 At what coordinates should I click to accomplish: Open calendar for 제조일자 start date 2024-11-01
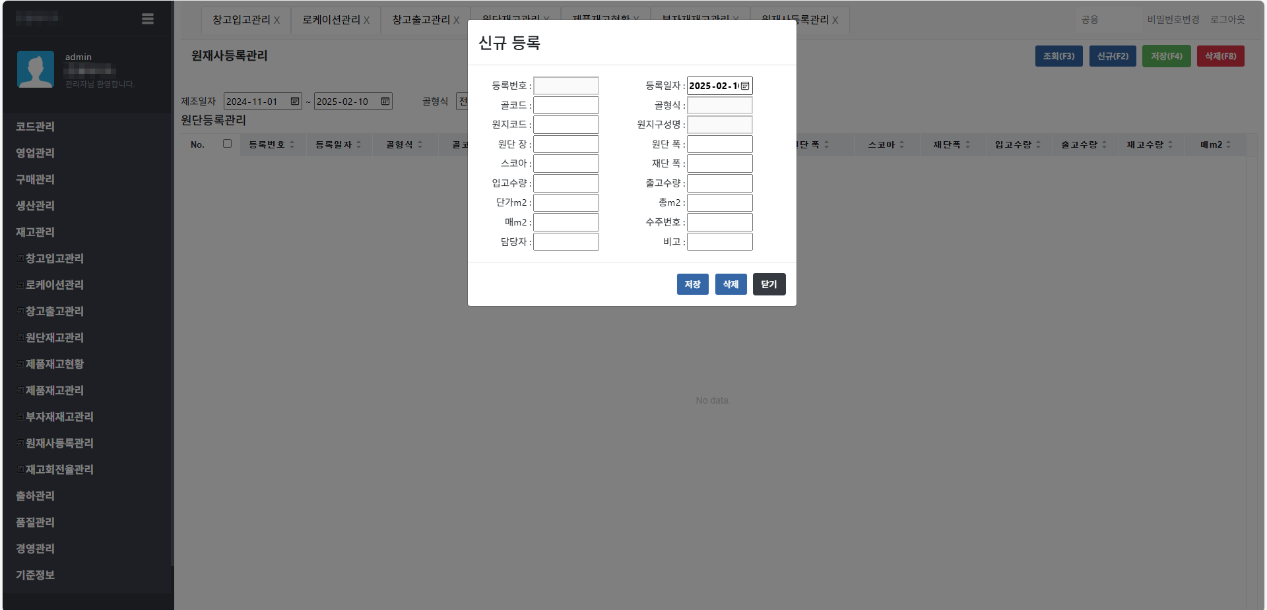[295, 102]
